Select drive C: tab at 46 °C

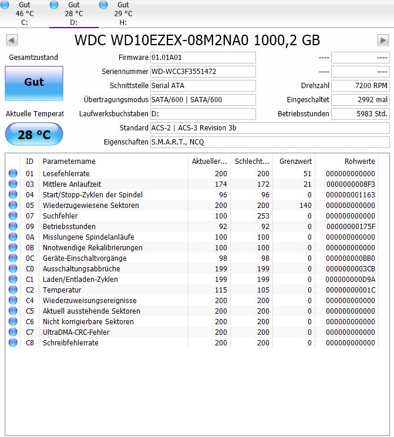[25, 14]
